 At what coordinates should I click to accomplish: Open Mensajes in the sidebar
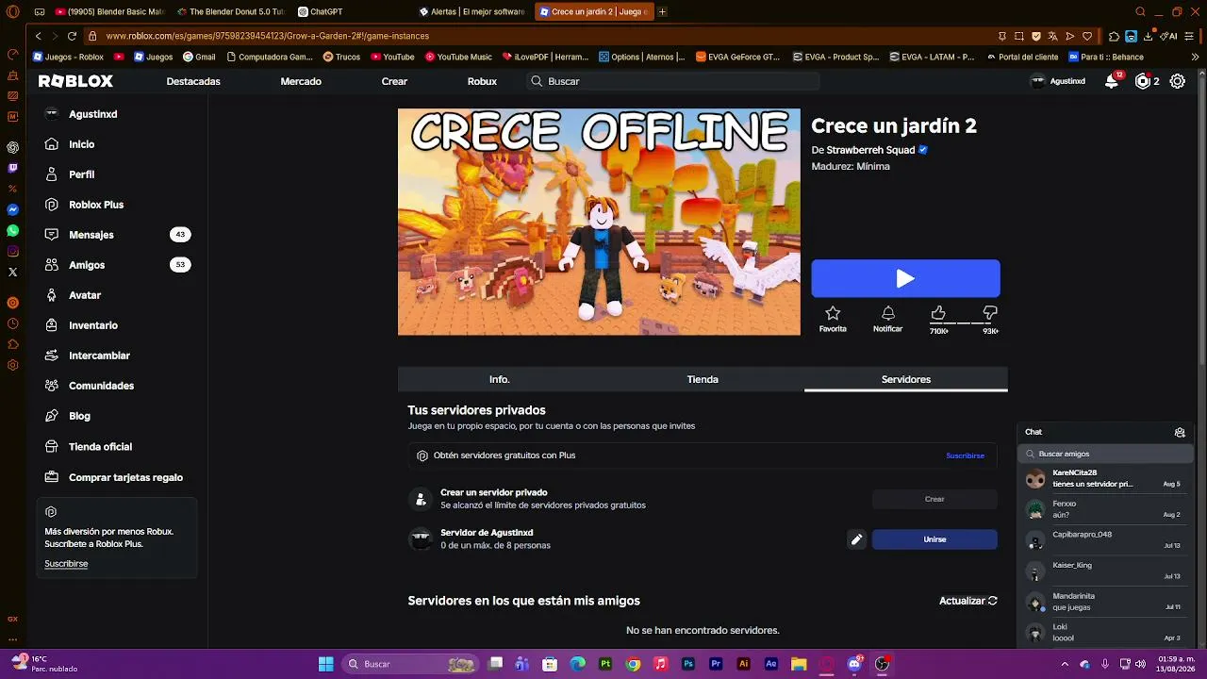click(118, 235)
